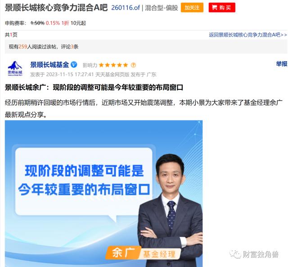288x267 pixels.
Task: Open the fund manager banner image
Action: [103, 194]
